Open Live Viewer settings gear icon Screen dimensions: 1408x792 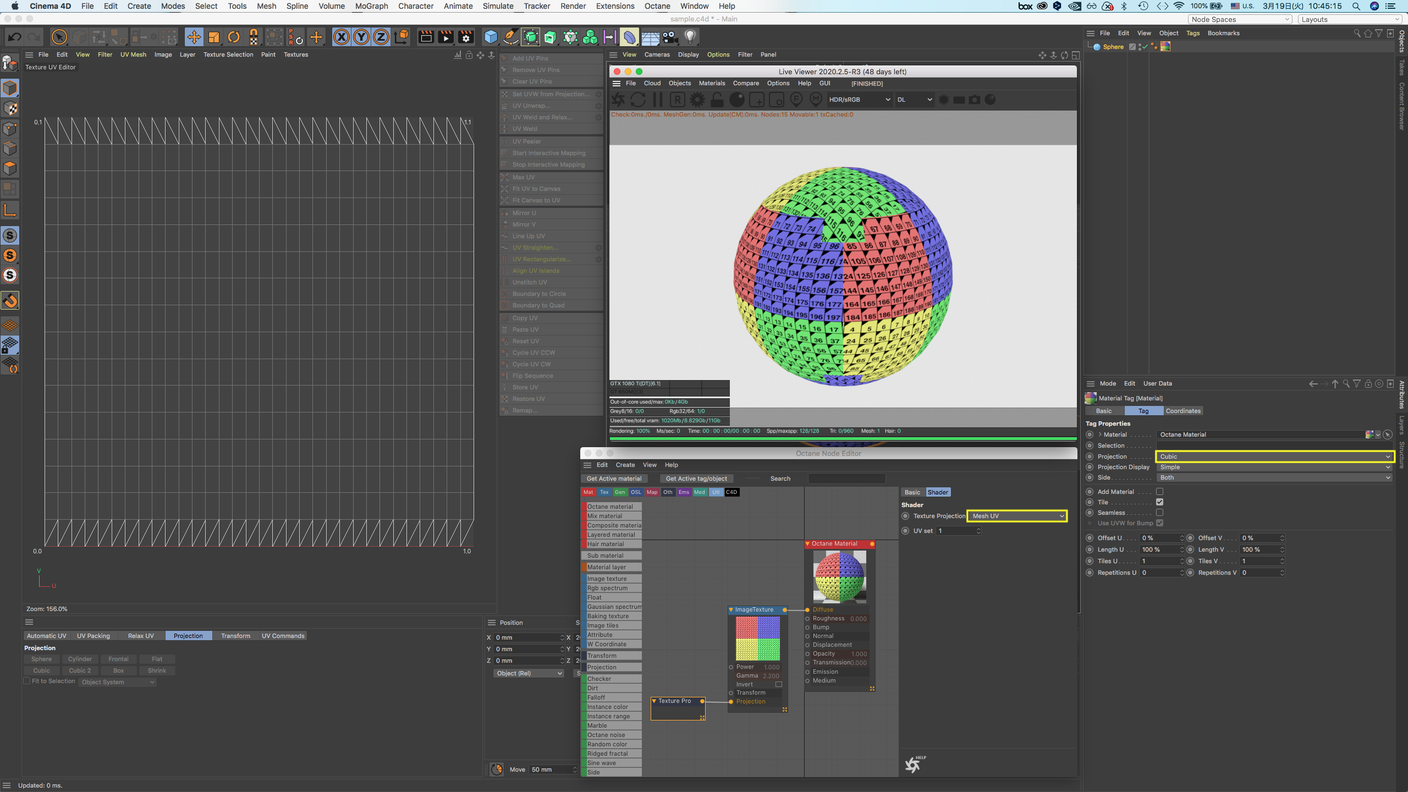pos(697,100)
